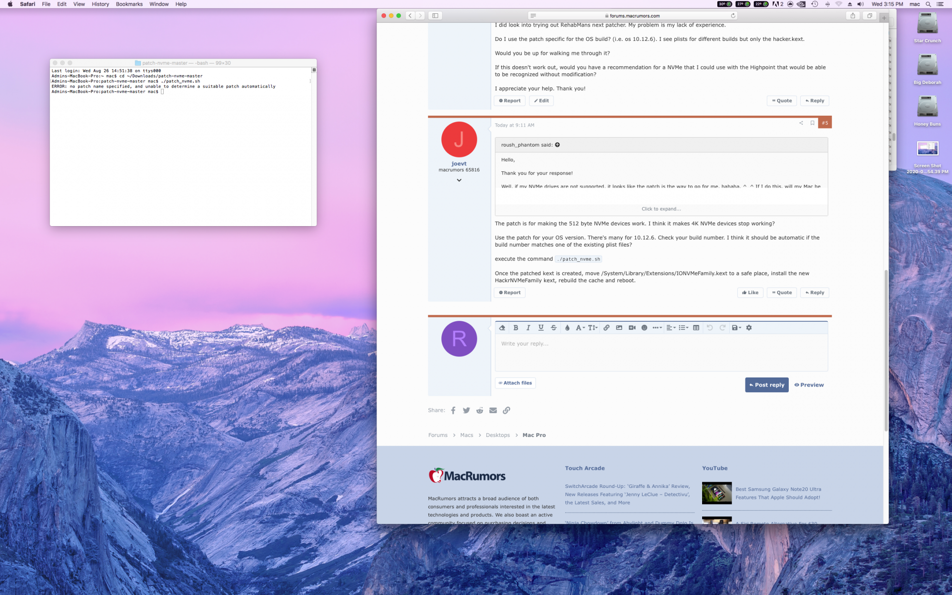Open the Help menu

pyautogui.click(x=181, y=4)
